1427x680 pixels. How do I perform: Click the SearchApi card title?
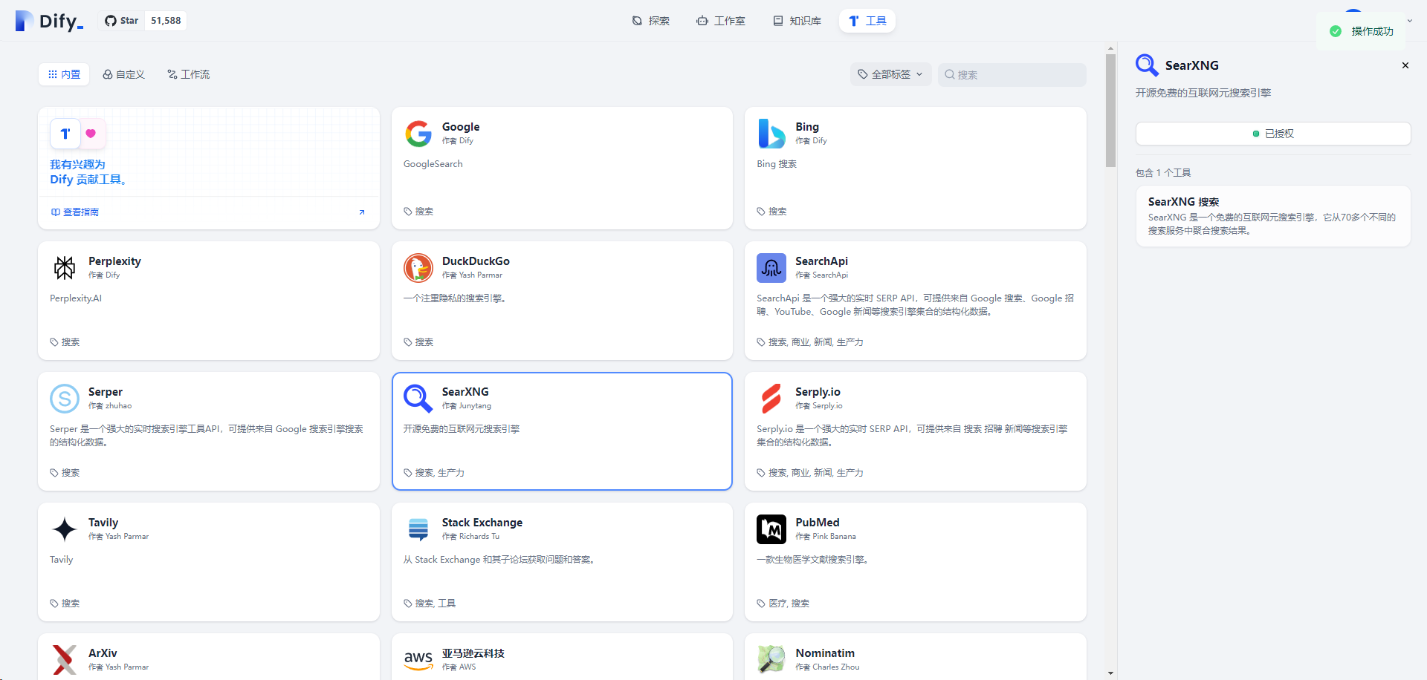(821, 261)
